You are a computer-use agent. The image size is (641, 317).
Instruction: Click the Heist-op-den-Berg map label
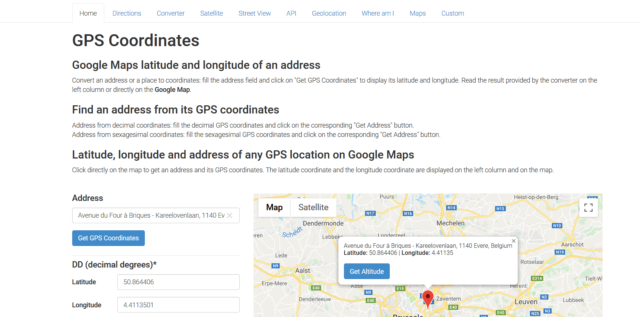pos(536,197)
